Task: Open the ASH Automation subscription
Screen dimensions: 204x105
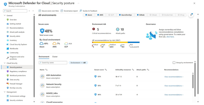Action: pos(54,75)
